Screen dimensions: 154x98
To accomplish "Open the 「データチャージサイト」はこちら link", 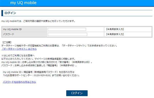I will click(19, 49).
